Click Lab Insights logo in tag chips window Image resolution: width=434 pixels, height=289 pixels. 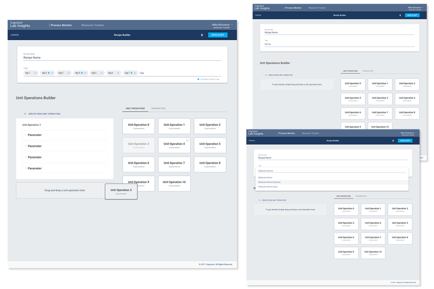pos(20,24)
